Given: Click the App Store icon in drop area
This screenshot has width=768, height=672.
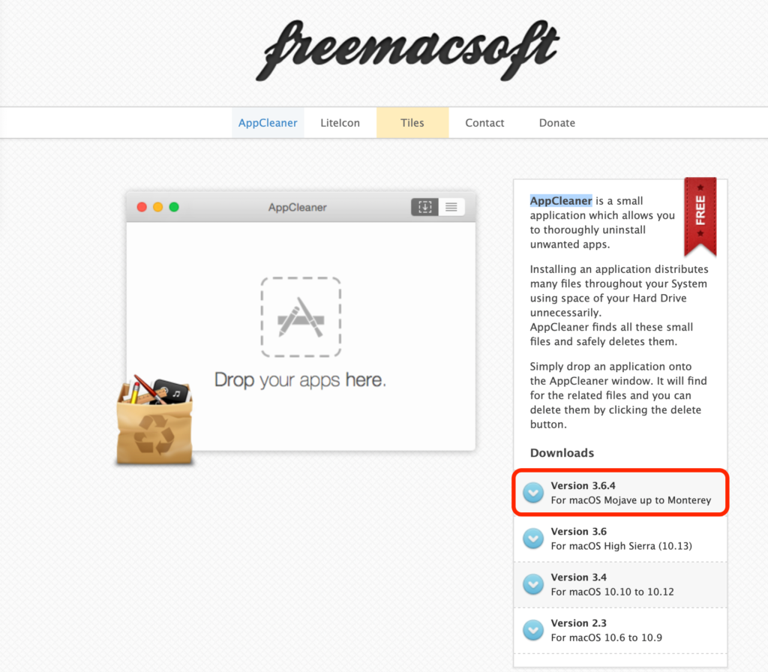Looking at the screenshot, I should (x=301, y=315).
